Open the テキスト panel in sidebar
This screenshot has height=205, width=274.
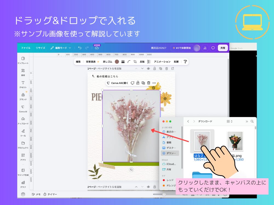(x=23, y=84)
